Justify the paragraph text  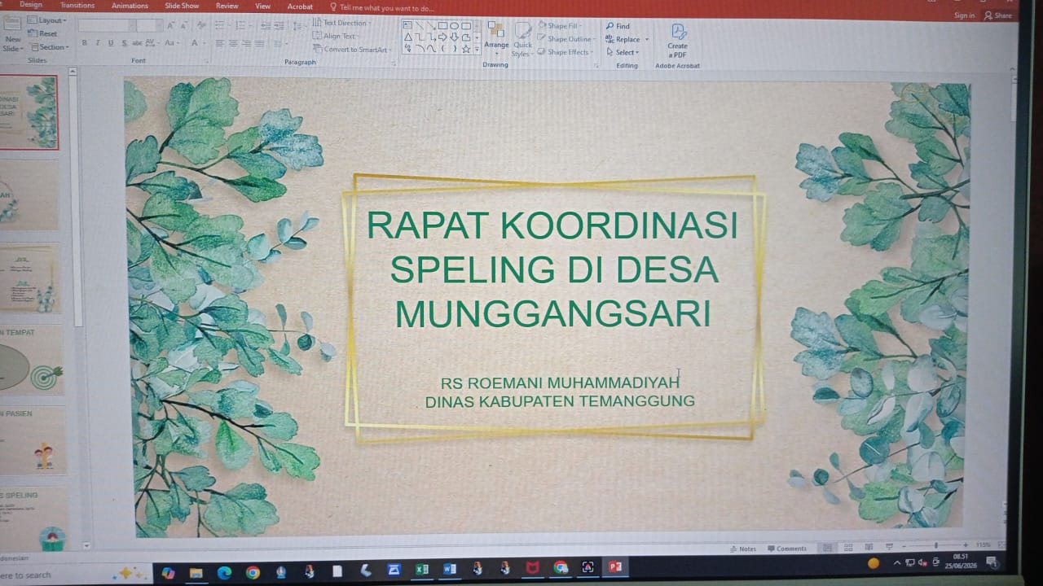click(259, 43)
